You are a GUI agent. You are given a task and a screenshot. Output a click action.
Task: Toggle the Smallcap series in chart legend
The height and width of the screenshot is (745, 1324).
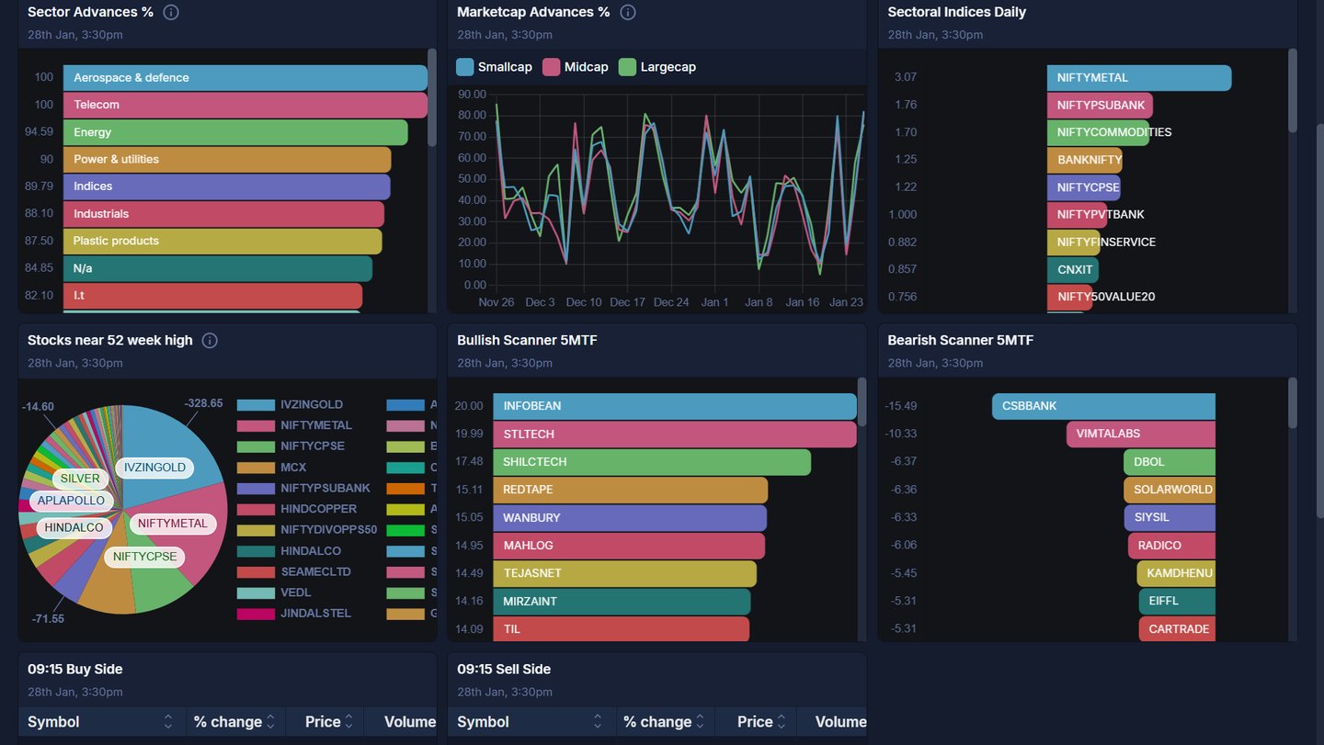pos(495,67)
